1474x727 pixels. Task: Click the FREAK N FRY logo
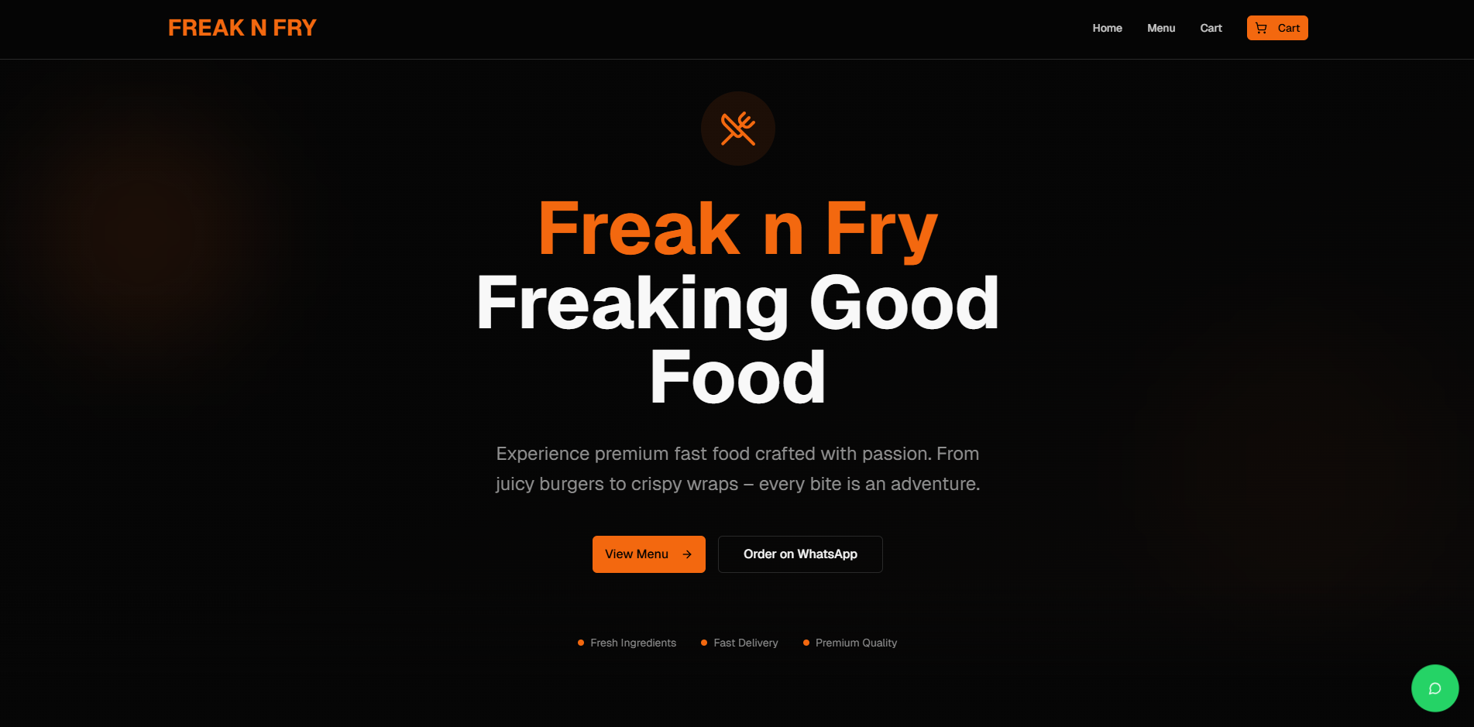pos(242,28)
